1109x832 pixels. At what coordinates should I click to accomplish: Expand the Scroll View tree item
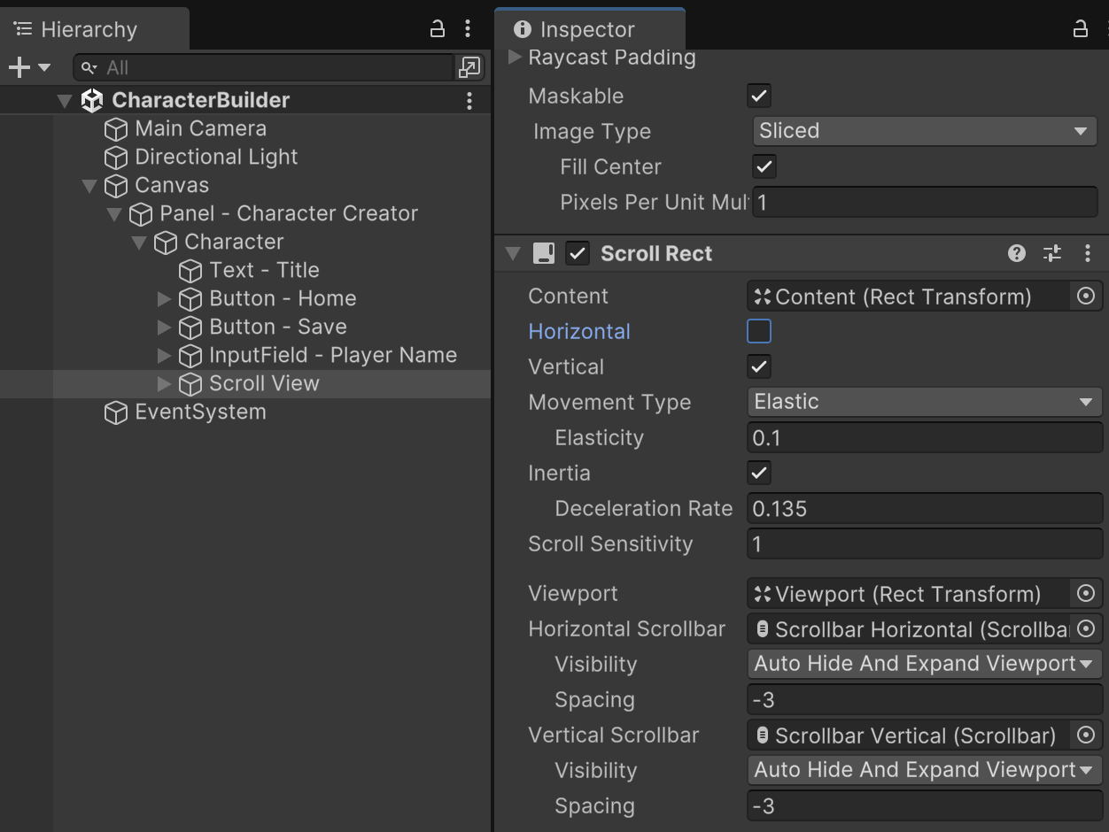click(x=164, y=384)
